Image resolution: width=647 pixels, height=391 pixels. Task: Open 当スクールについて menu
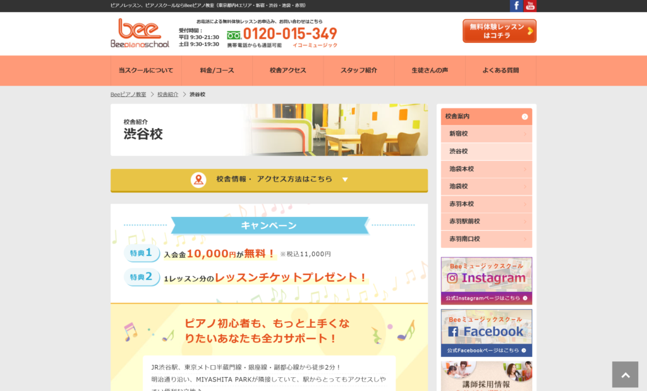point(146,71)
